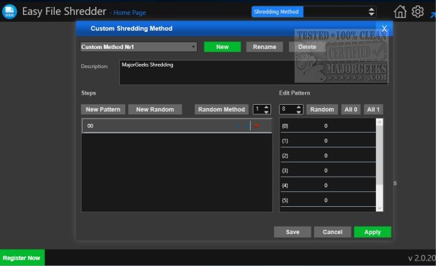The height and width of the screenshot is (266, 436).
Task: Click the Random Method count field
Action: pyautogui.click(x=258, y=110)
